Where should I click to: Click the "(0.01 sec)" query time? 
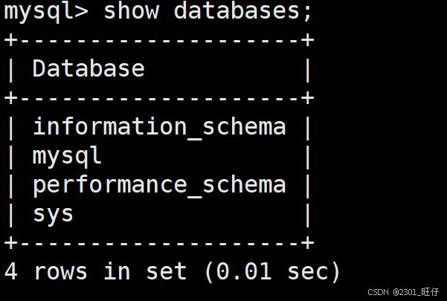pyautogui.click(x=272, y=271)
